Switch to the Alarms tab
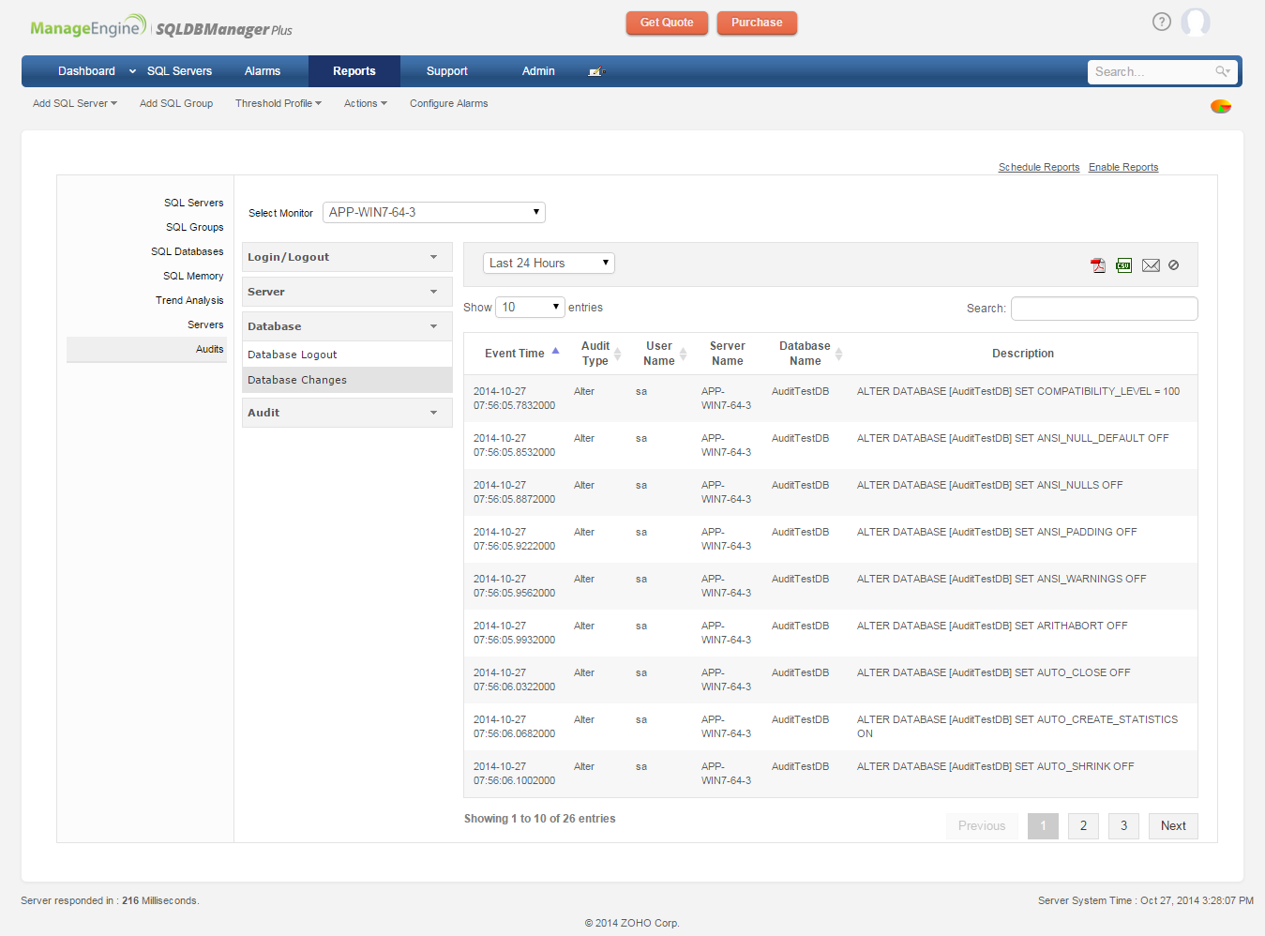The image size is (1265, 936). (x=263, y=71)
